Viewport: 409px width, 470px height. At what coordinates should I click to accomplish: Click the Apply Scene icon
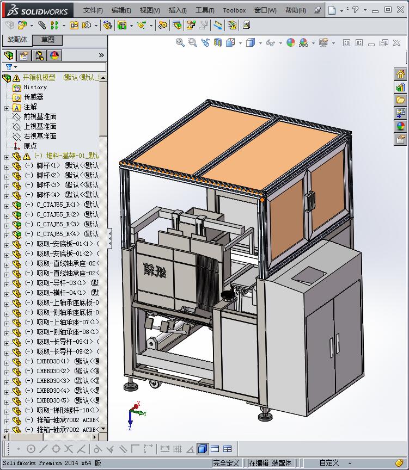point(303,42)
